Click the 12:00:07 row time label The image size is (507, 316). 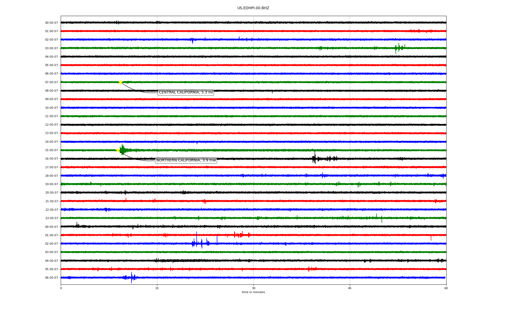tap(51, 125)
